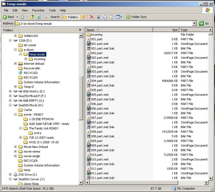Click the red Delete X icon

pos(92,17)
